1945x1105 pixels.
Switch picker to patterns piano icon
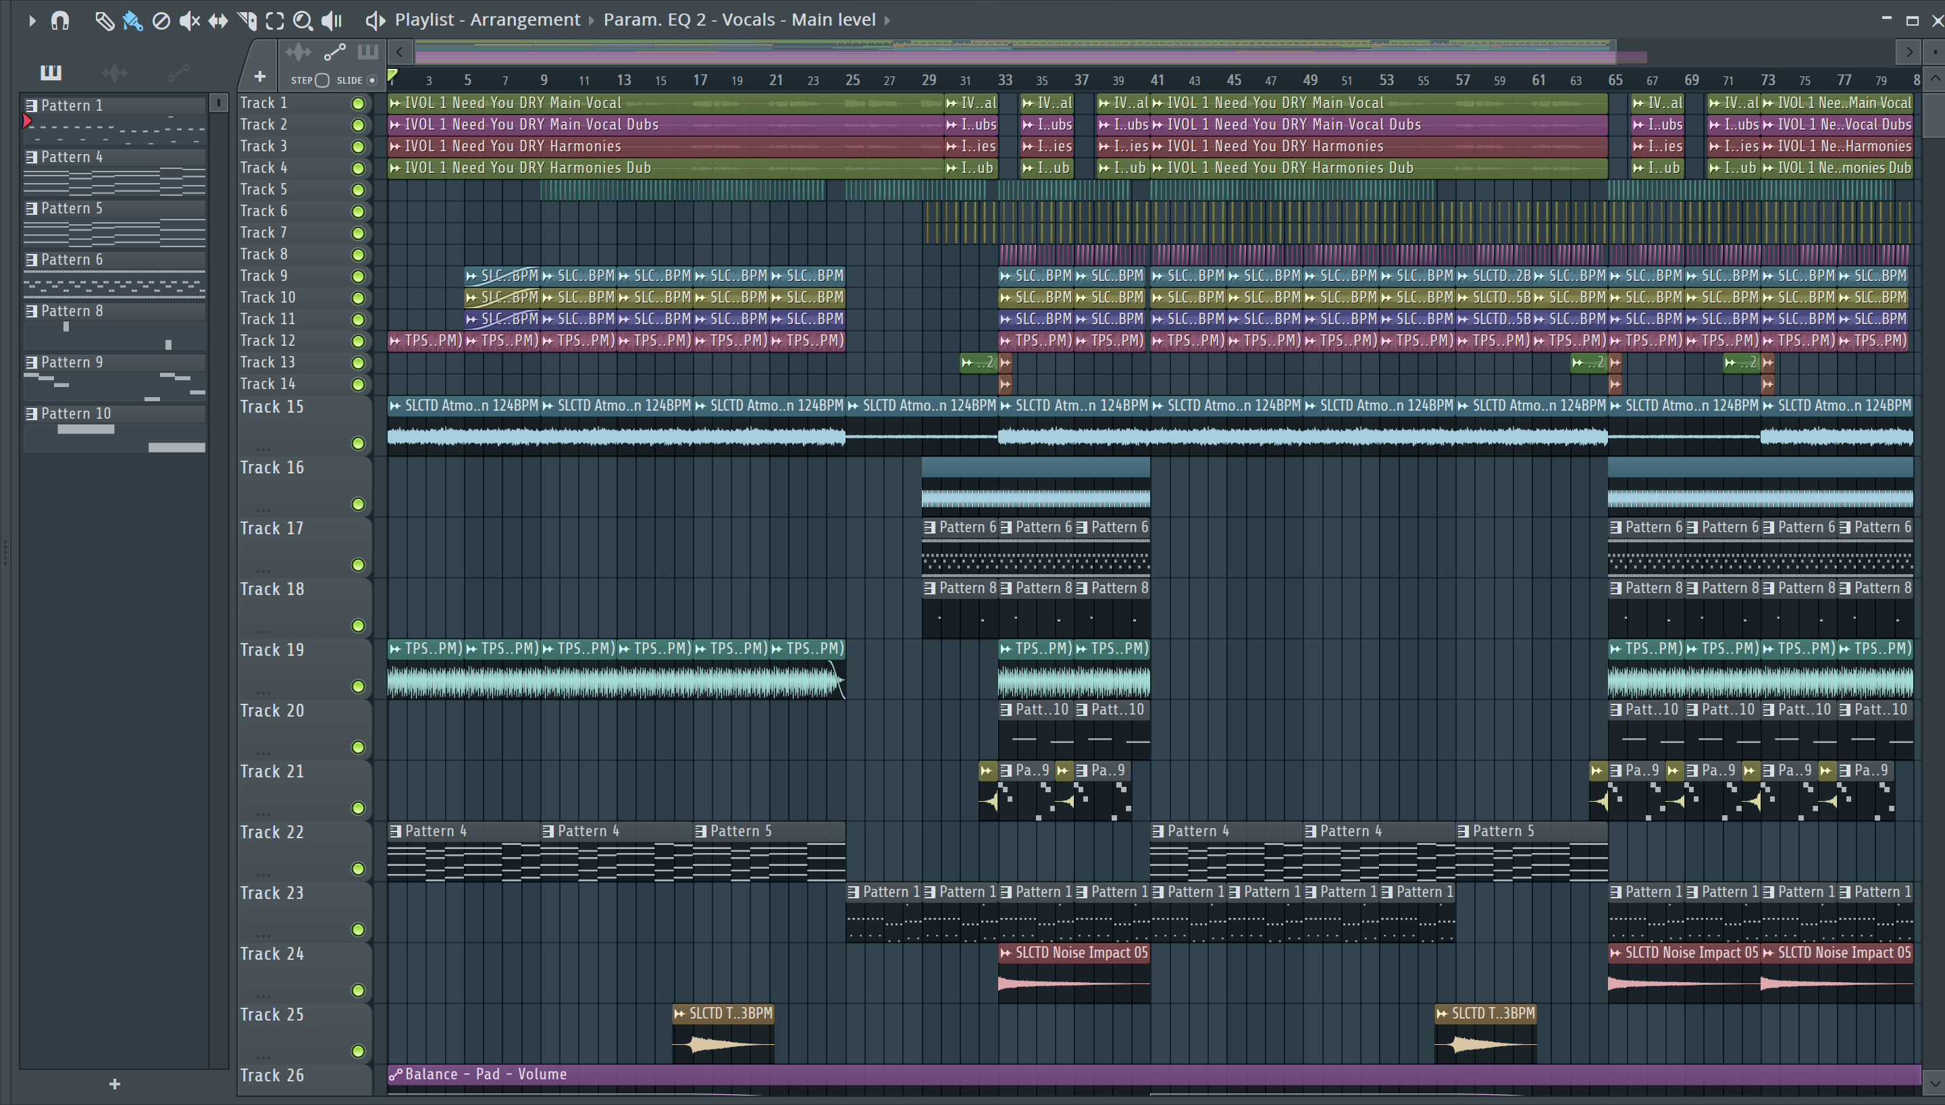51,72
